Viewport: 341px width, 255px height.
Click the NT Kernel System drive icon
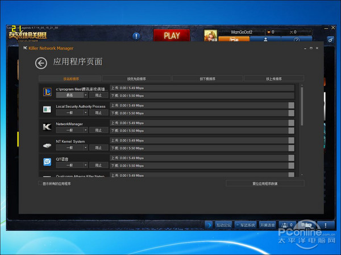point(47,146)
